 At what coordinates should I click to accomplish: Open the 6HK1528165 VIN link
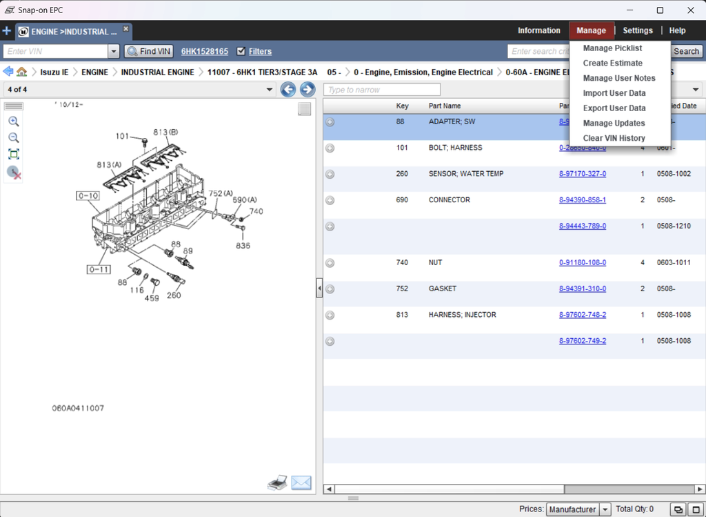point(204,51)
